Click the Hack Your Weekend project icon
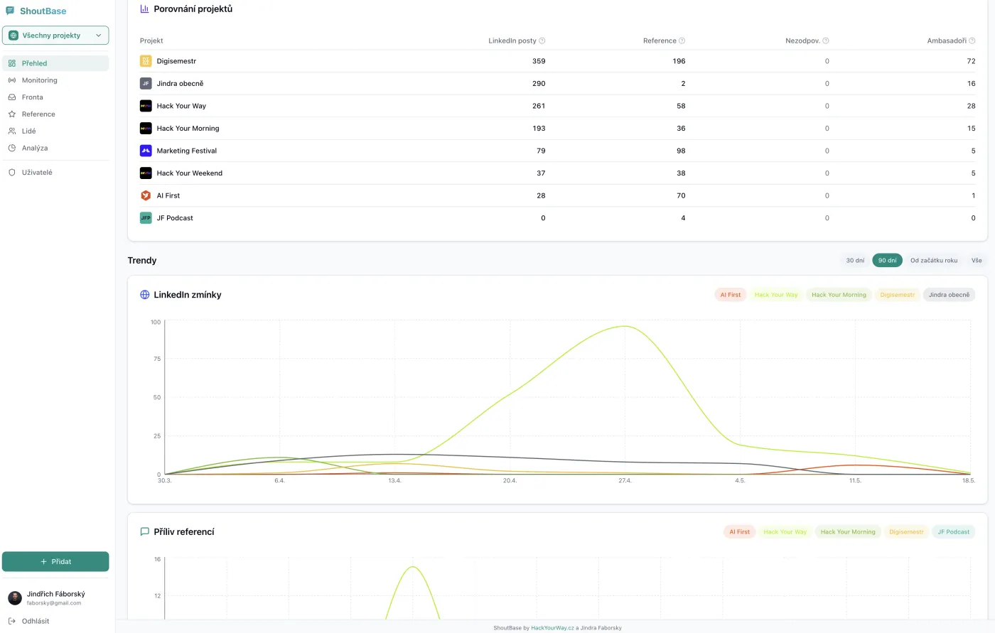This screenshot has width=995, height=633. (x=146, y=173)
